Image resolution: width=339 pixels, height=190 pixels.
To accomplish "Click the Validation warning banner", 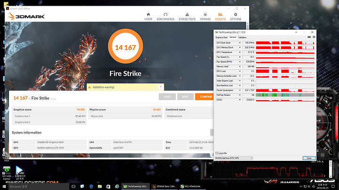I will pyautogui.click(x=125, y=87).
